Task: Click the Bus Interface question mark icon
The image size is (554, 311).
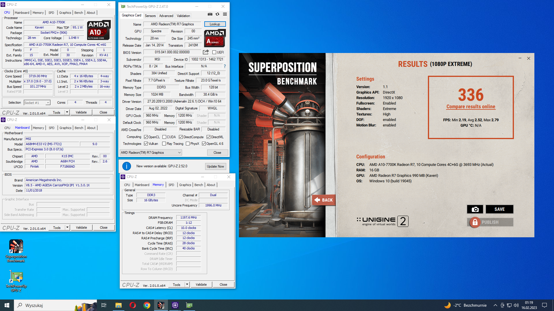Action: (225, 66)
